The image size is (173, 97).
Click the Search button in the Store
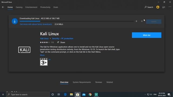pyautogui.click(x=149, y=7)
